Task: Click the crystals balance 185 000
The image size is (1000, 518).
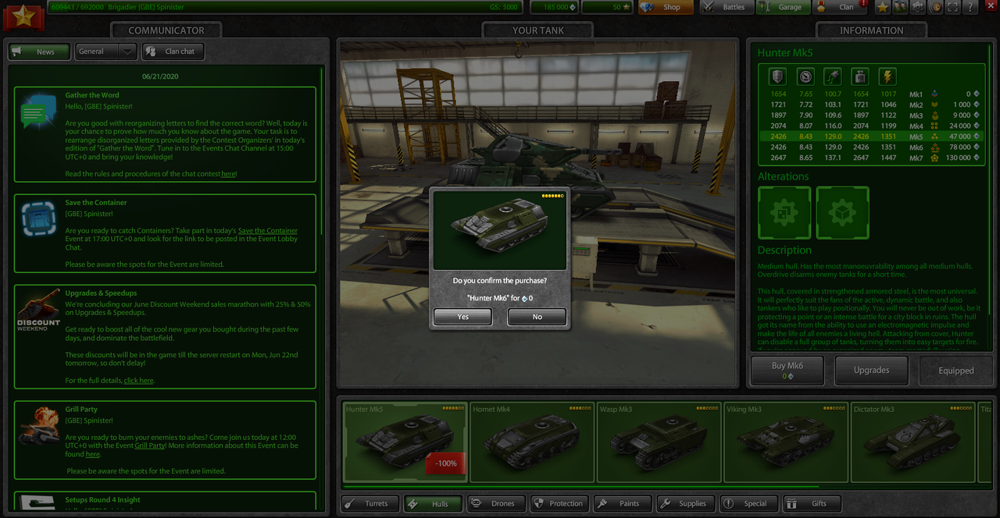Action: [554, 7]
